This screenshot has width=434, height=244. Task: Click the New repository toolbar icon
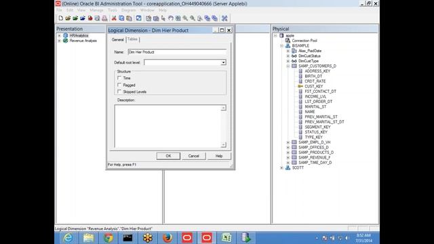(x=60, y=18)
